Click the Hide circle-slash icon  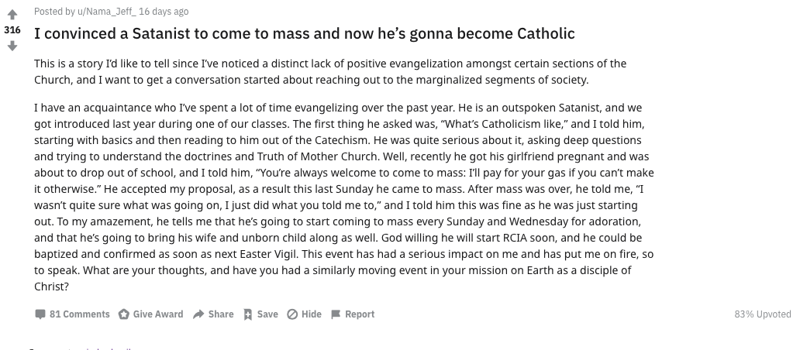tap(292, 314)
